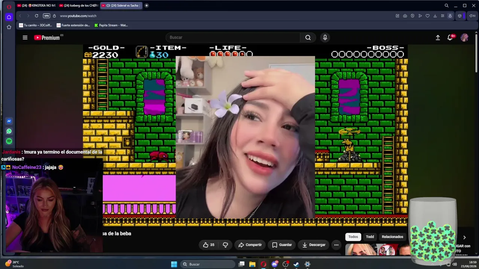Screen dimensions: 479x269
Task: Open the Opera easy setup sliders icon
Action: 442,16
